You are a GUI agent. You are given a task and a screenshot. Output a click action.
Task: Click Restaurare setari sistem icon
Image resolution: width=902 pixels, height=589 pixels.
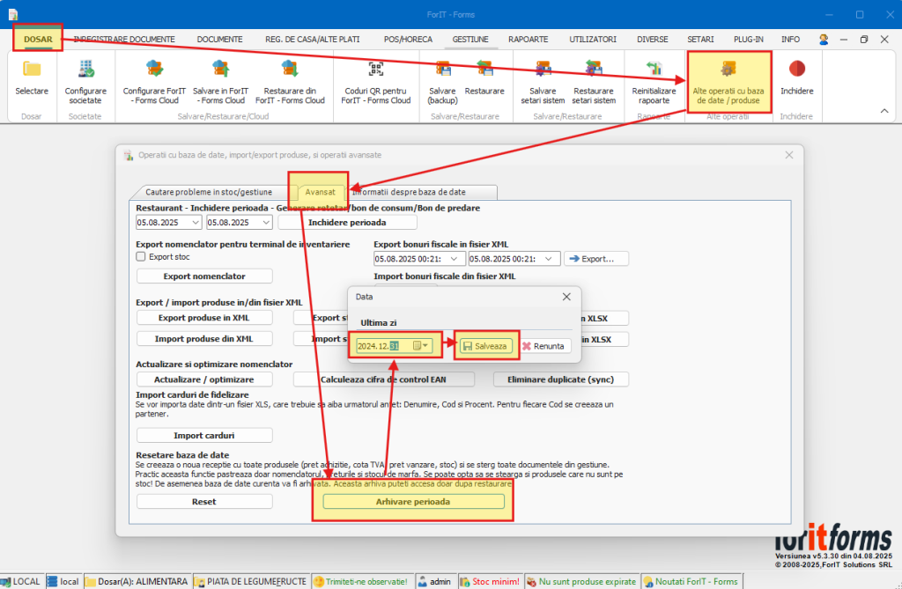coord(594,70)
